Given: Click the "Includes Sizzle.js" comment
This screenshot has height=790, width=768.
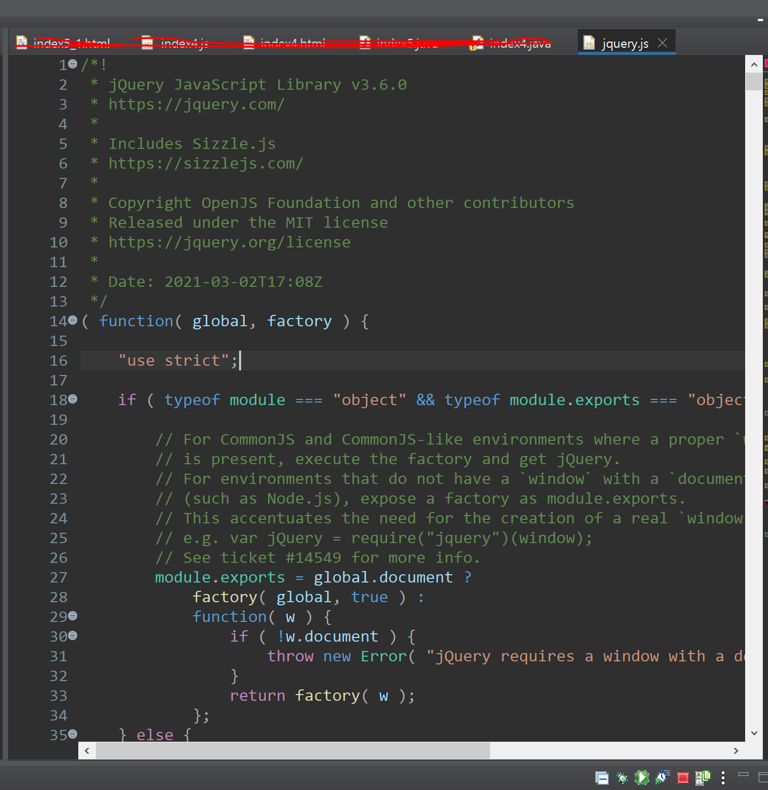Looking at the screenshot, I should pos(192,144).
